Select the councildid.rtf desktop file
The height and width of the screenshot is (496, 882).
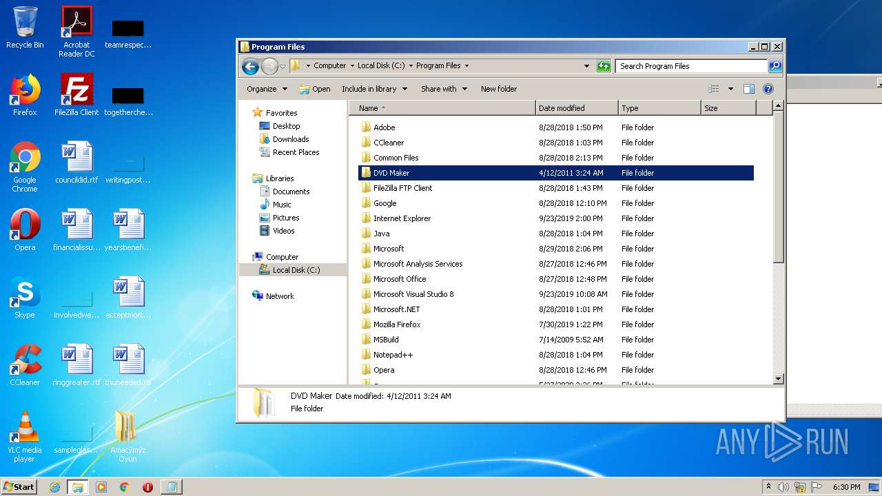tap(76, 163)
